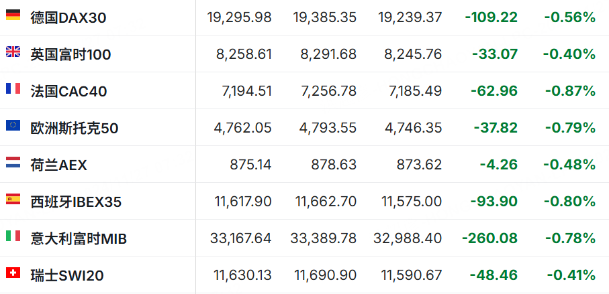The width and height of the screenshot is (609, 294).
Task: Click the Swiss flag icon
Action: point(13,273)
